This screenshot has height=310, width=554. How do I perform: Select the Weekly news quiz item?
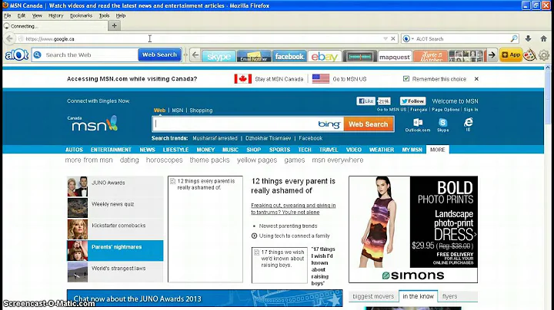click(x=115, y=208)
